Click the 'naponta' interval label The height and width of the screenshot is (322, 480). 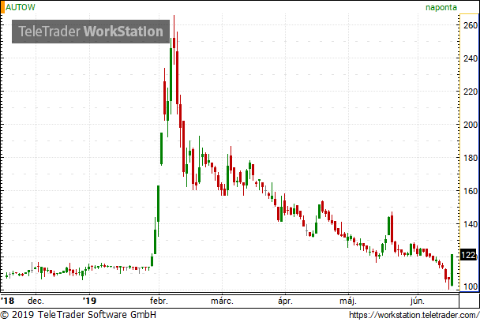pyautogui.click(x=441, y=7)
